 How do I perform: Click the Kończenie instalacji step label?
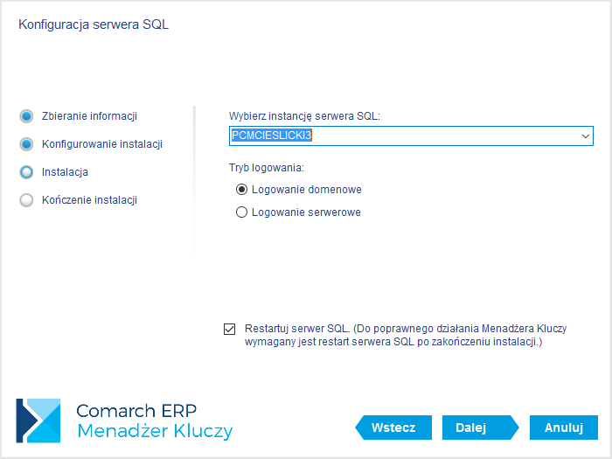[89, 200]
